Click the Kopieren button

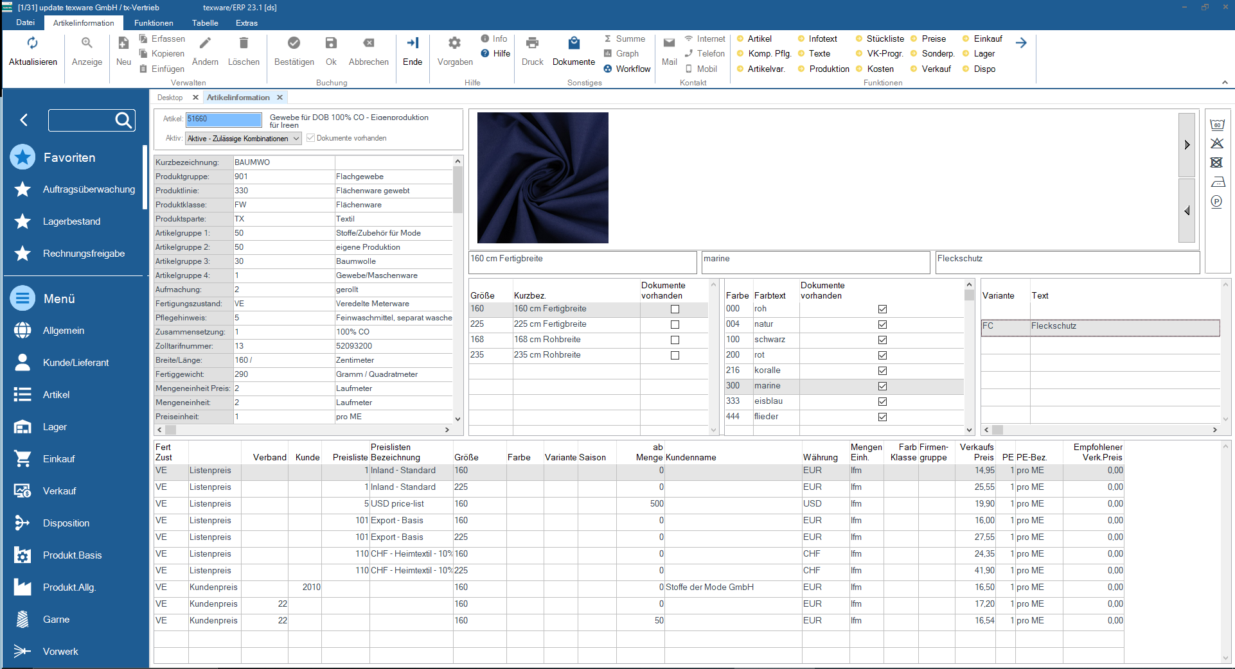tap(162, 54)
